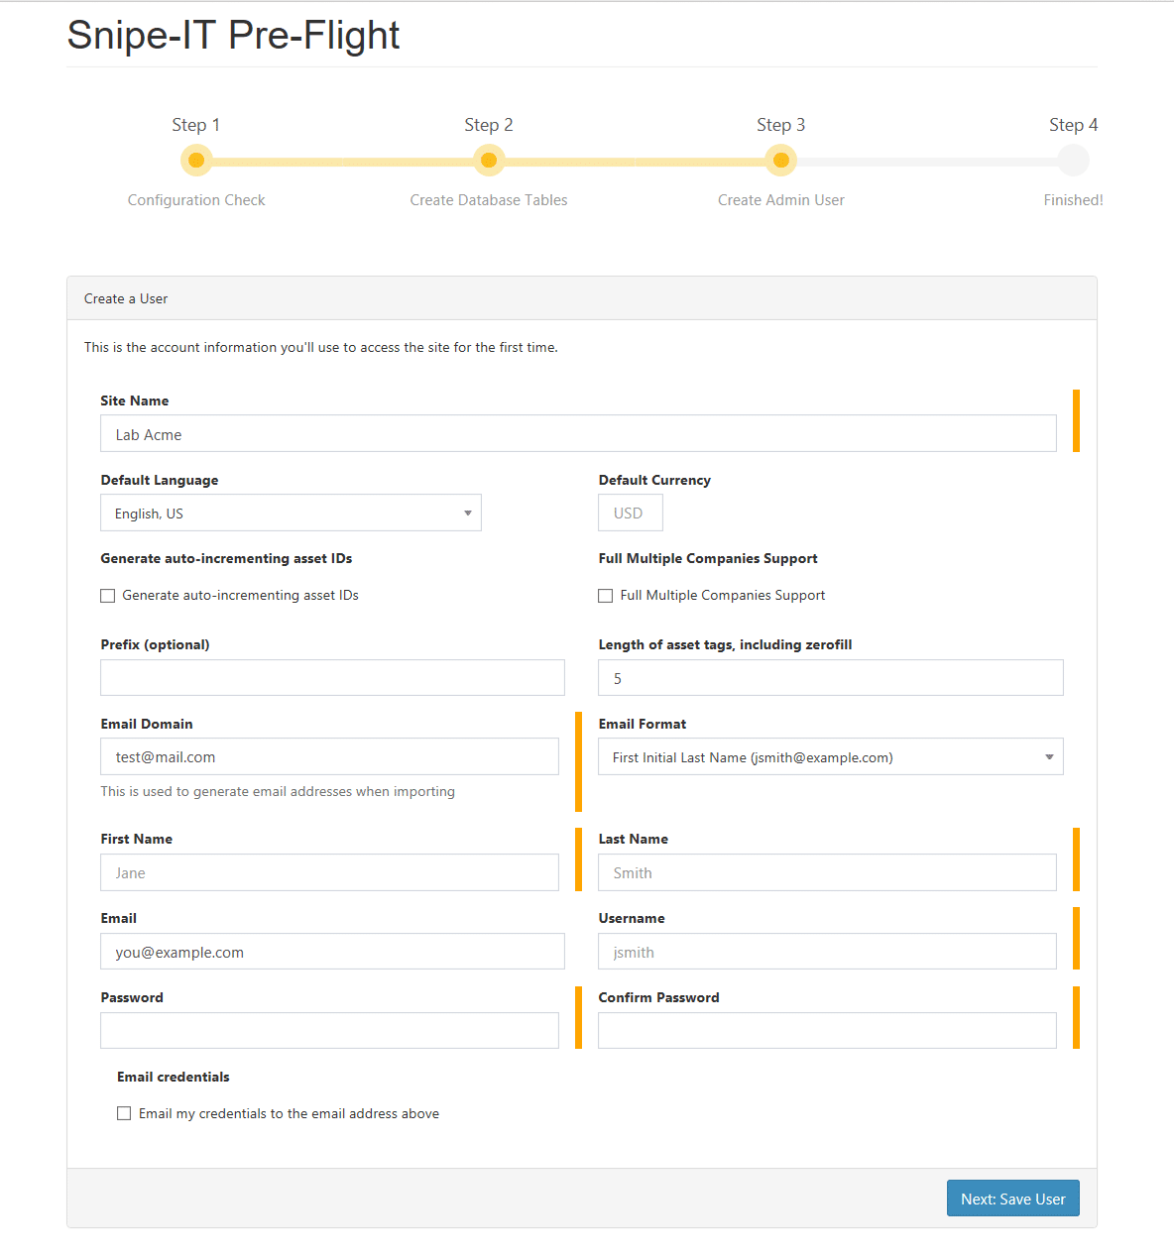Screen dimensions: 1174x1257
Task: Click the Step 4 Finished circle
Action: click(x=1073, y=160)
